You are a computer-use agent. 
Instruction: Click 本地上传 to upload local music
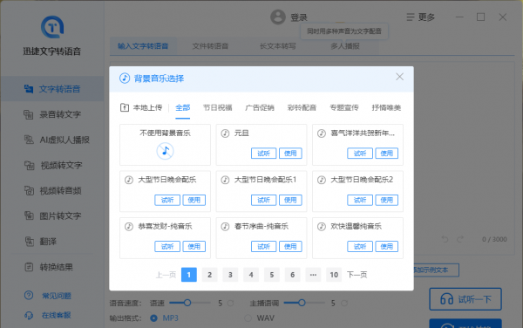click(141, 107)
